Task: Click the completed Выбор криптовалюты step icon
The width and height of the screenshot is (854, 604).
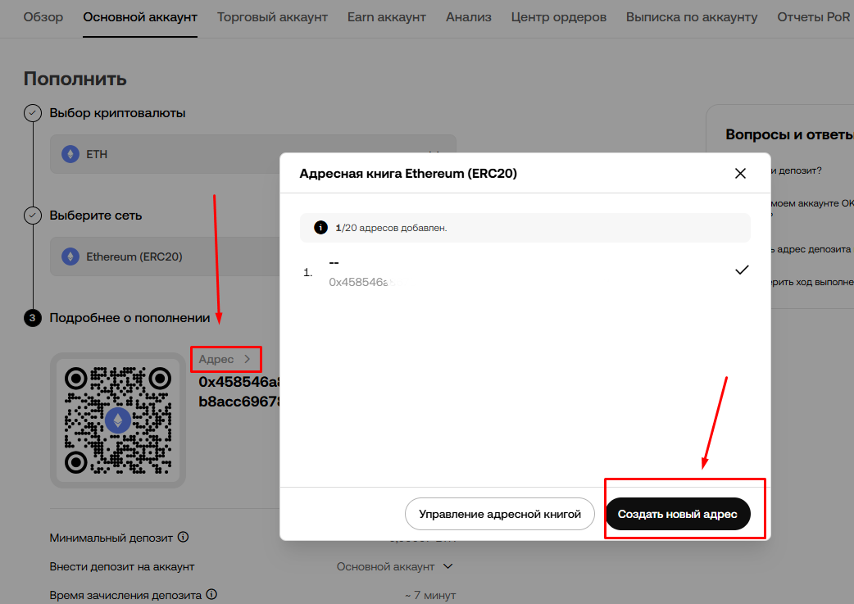Action: [33, 113]
